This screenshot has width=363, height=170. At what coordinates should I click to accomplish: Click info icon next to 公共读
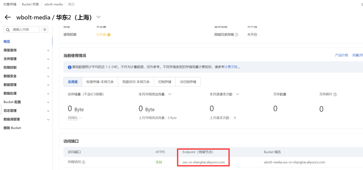(109, 35)
